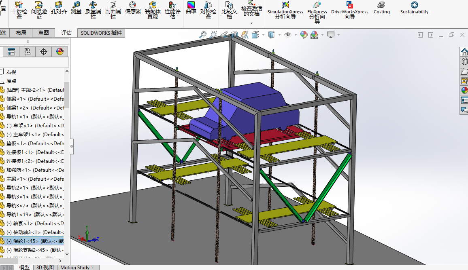468x270 pixels.
Task: Open the Costing tool
Action: 381,8
